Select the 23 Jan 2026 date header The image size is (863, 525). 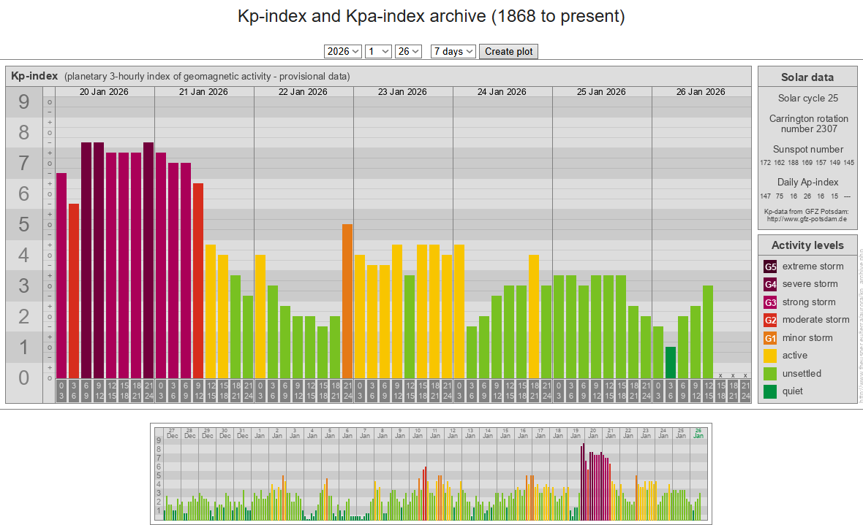coord(402,92)
